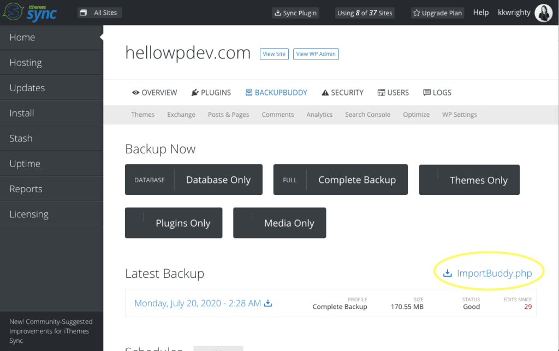The width and height of the screenshot is (559, 351).
Task: Click the Complete Backup profile value
Action: pyautogui.click(x=340, y=307)
